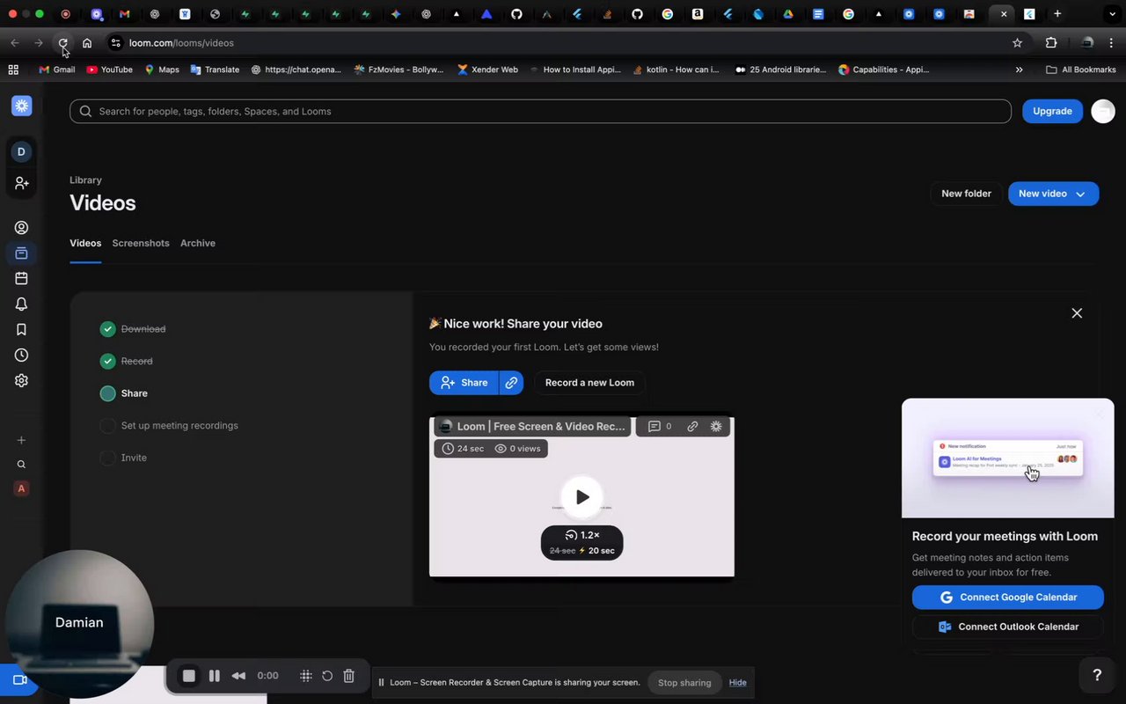
Task: Click the Chrome address bar
Action: click(x=563, y=42)
